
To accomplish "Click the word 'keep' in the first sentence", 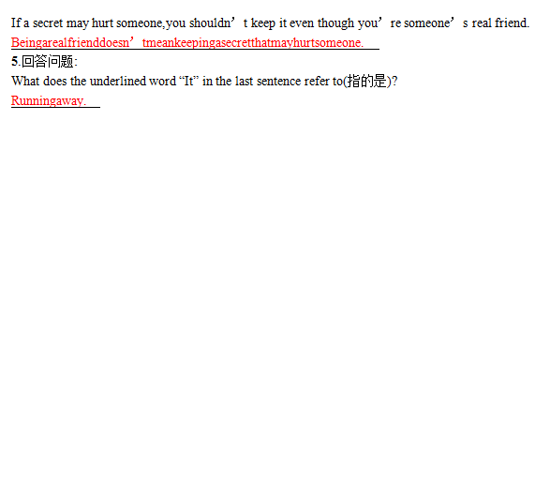I will pyautogui.click(x=263, y=23).
